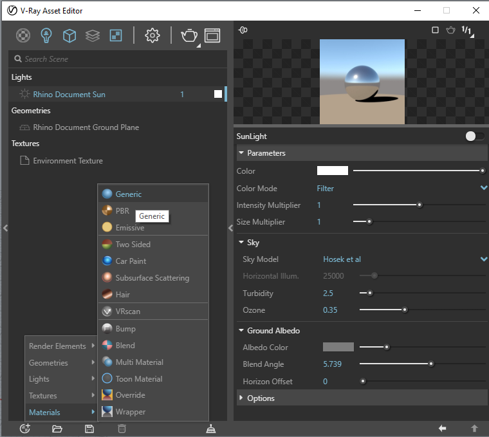Click the 1/1 preview quality icon
The height and width of the screenshot is (437, 489).
click(466, 30)
